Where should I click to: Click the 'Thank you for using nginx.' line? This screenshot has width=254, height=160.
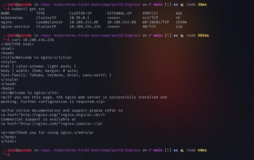(x=47, y=132)
